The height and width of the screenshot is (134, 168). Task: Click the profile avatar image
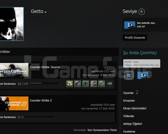pos(12,24)
